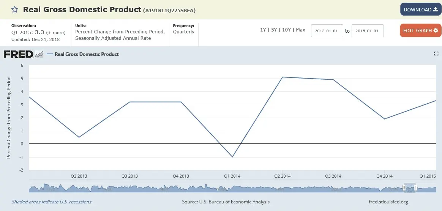Click the left handle of range slider
Viewport: 442px width, 211px height.
(x=404, y=188)
